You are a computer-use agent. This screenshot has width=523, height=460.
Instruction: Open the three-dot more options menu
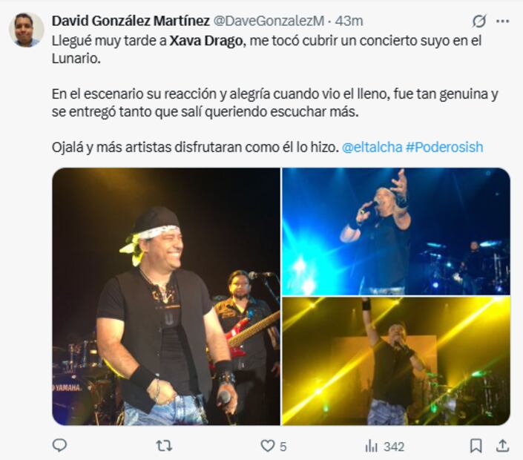[x=503, y=21]
